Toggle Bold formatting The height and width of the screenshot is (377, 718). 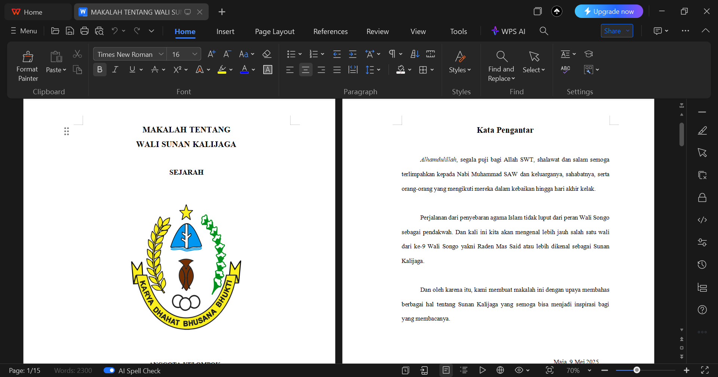point(100,70)
